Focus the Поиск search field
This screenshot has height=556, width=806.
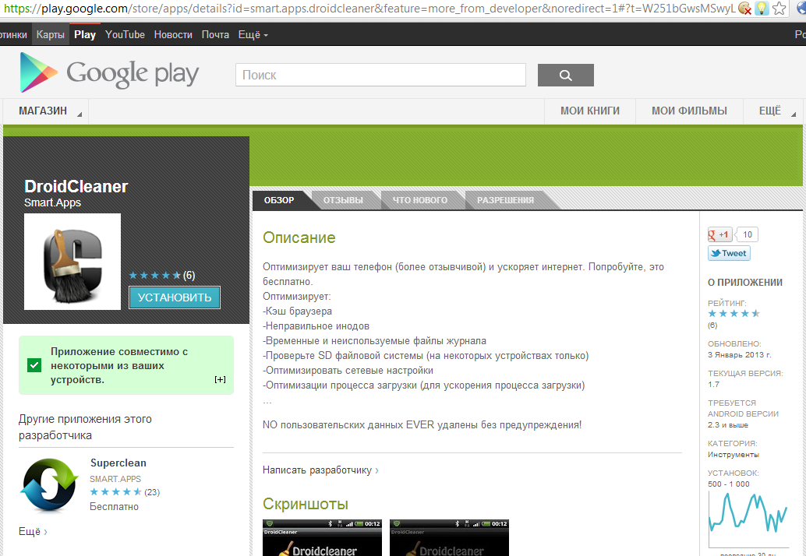coord(380,76)
